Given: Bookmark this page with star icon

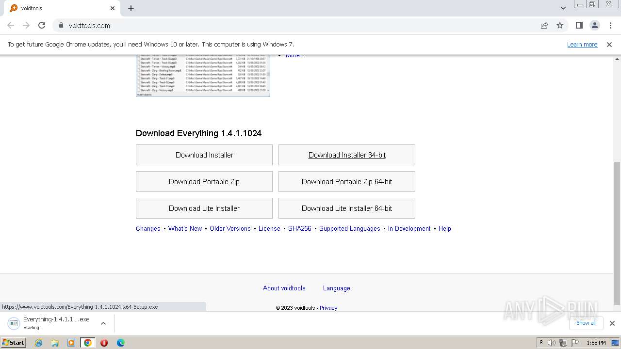Looking at the screenshot, I should (x=560, y=25).
